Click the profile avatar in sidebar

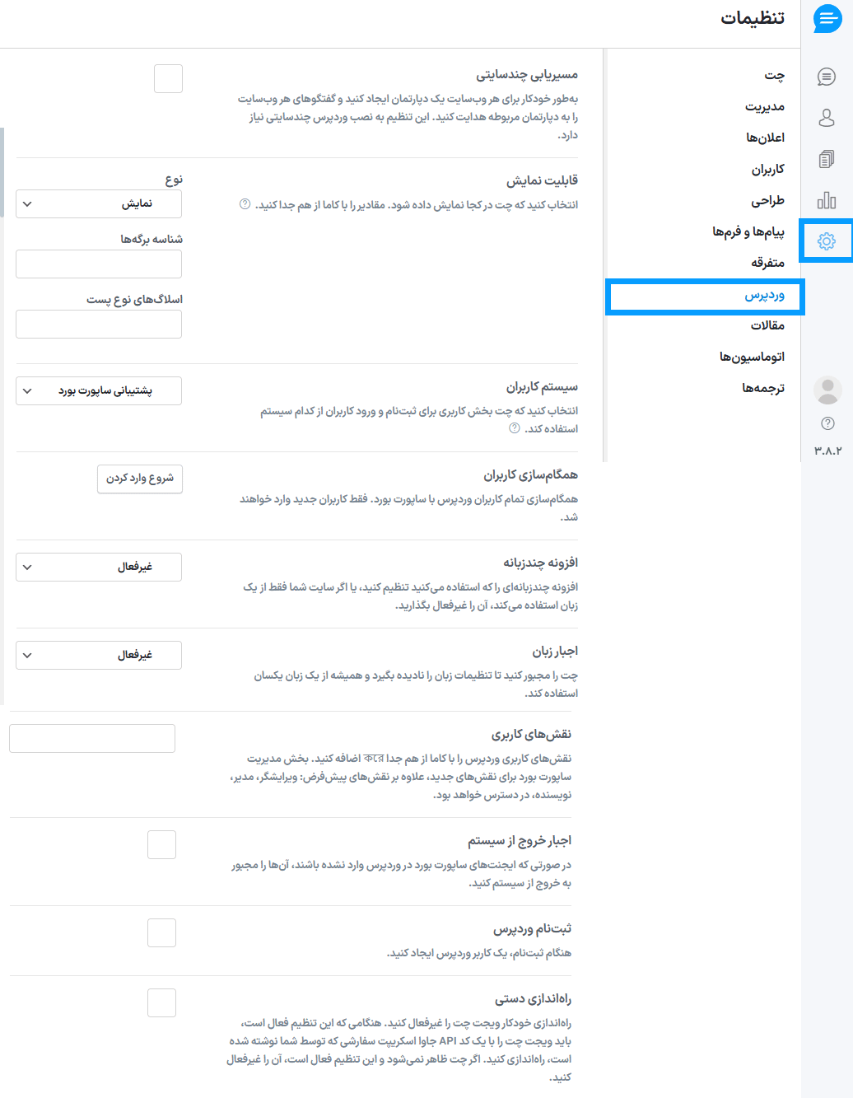(x=827, y=390)
